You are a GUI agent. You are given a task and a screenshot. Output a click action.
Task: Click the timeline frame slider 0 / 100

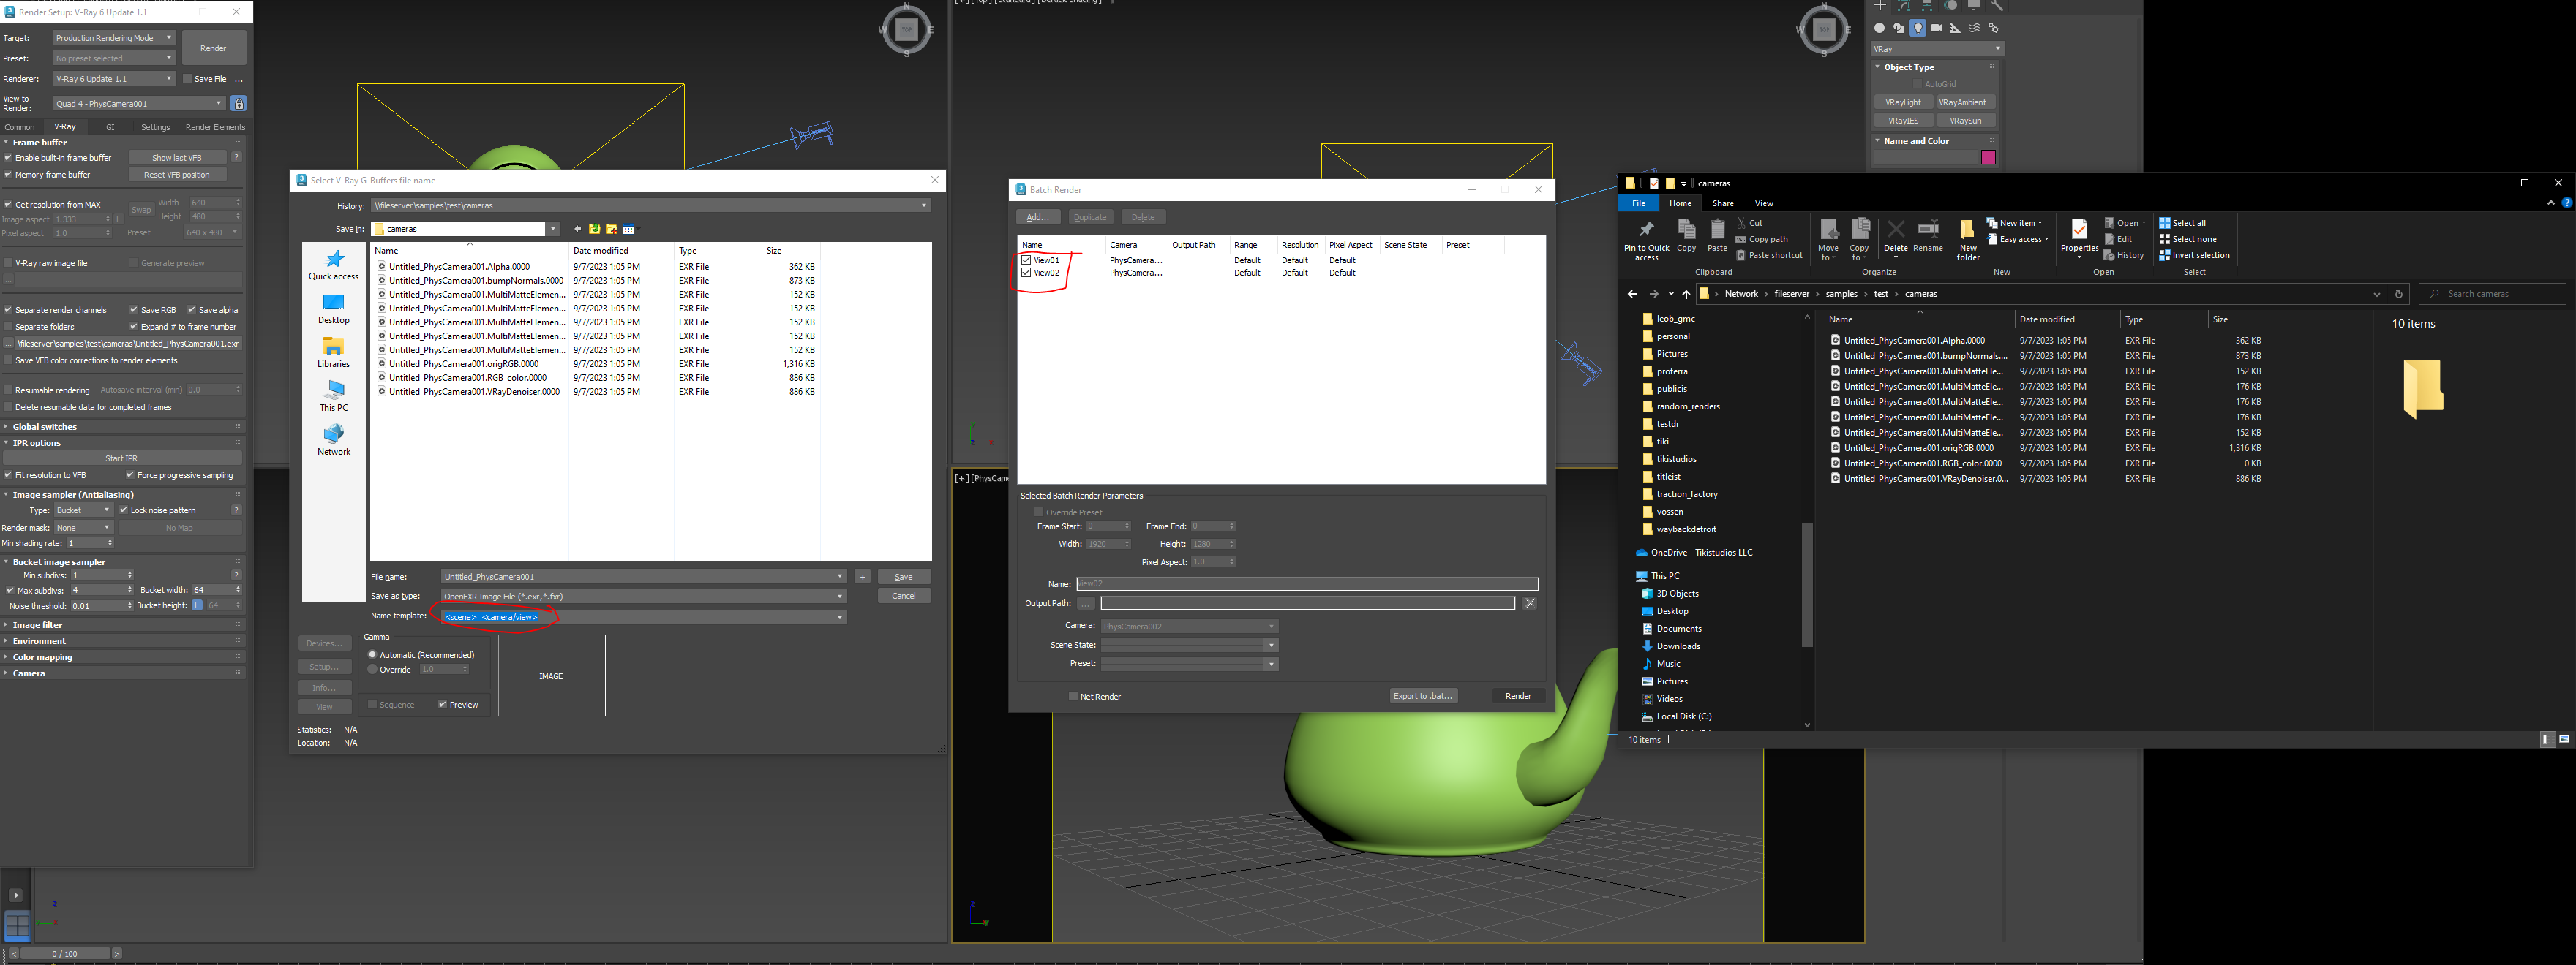64,954
